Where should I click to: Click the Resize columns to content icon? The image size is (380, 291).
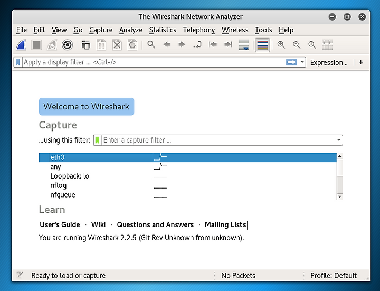(327, 45)
